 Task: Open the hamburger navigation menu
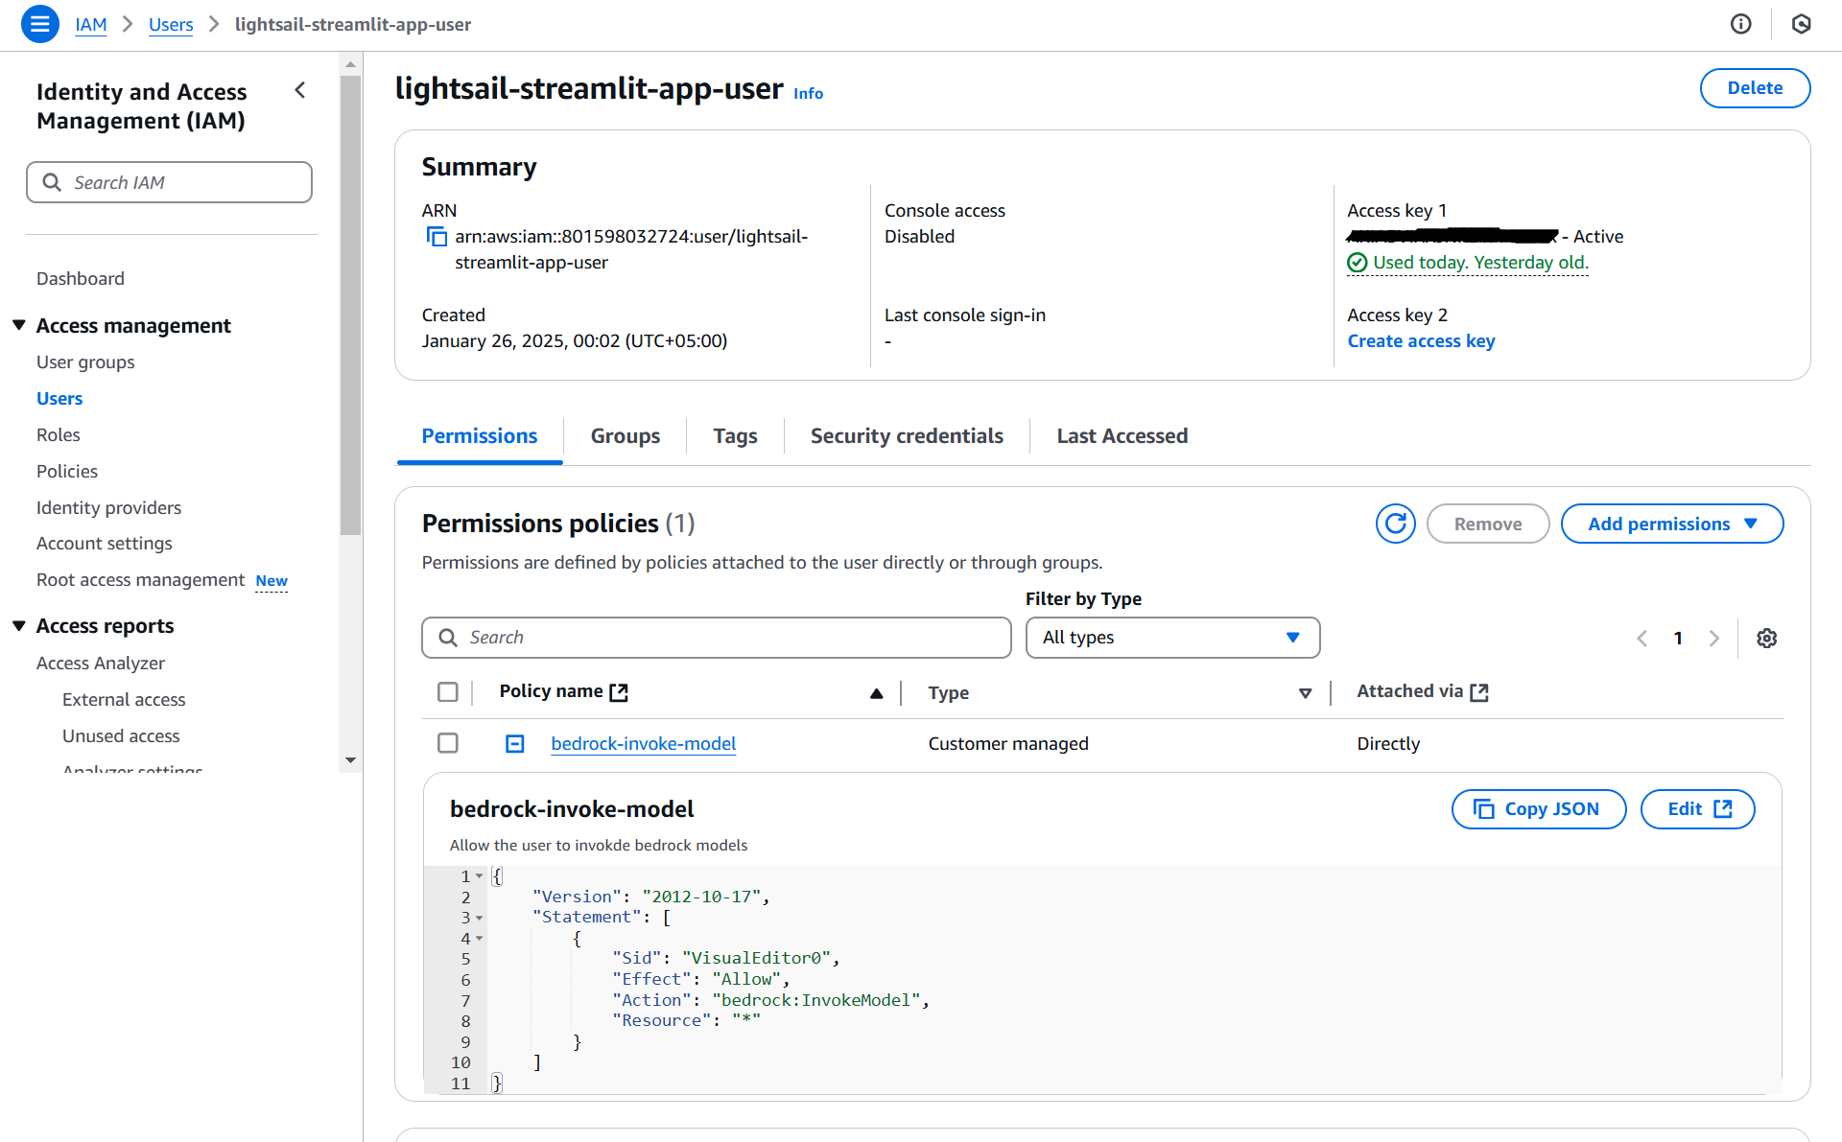[39, 24]
